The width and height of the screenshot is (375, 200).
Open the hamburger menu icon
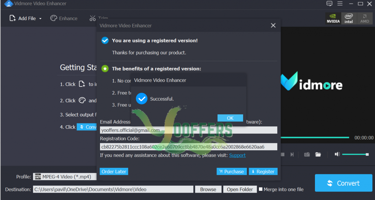(340, 4)
